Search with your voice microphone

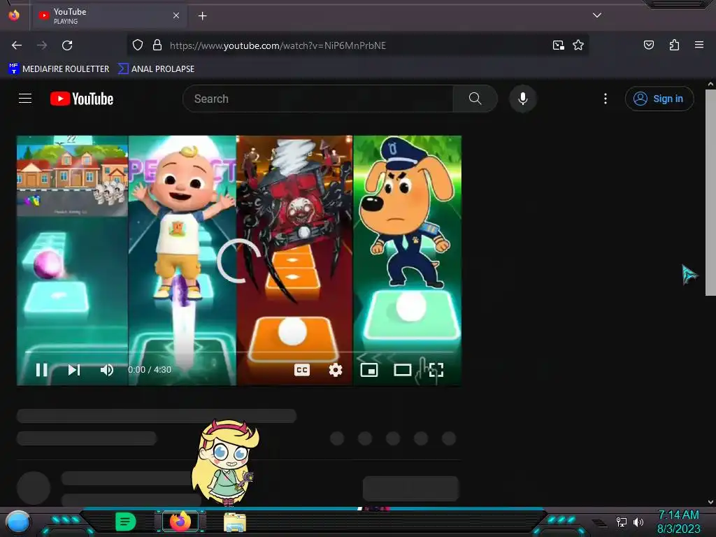click(x=523, y=99)
